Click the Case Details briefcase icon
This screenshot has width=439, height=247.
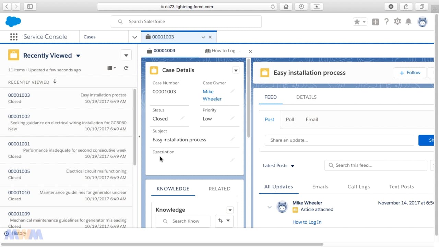[154, 70]
